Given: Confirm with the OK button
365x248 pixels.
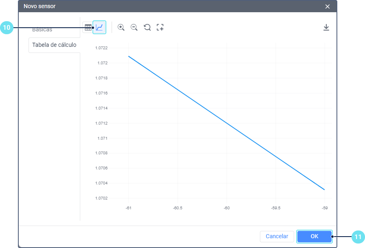Looking at the screenshot, I should (314, 236).
